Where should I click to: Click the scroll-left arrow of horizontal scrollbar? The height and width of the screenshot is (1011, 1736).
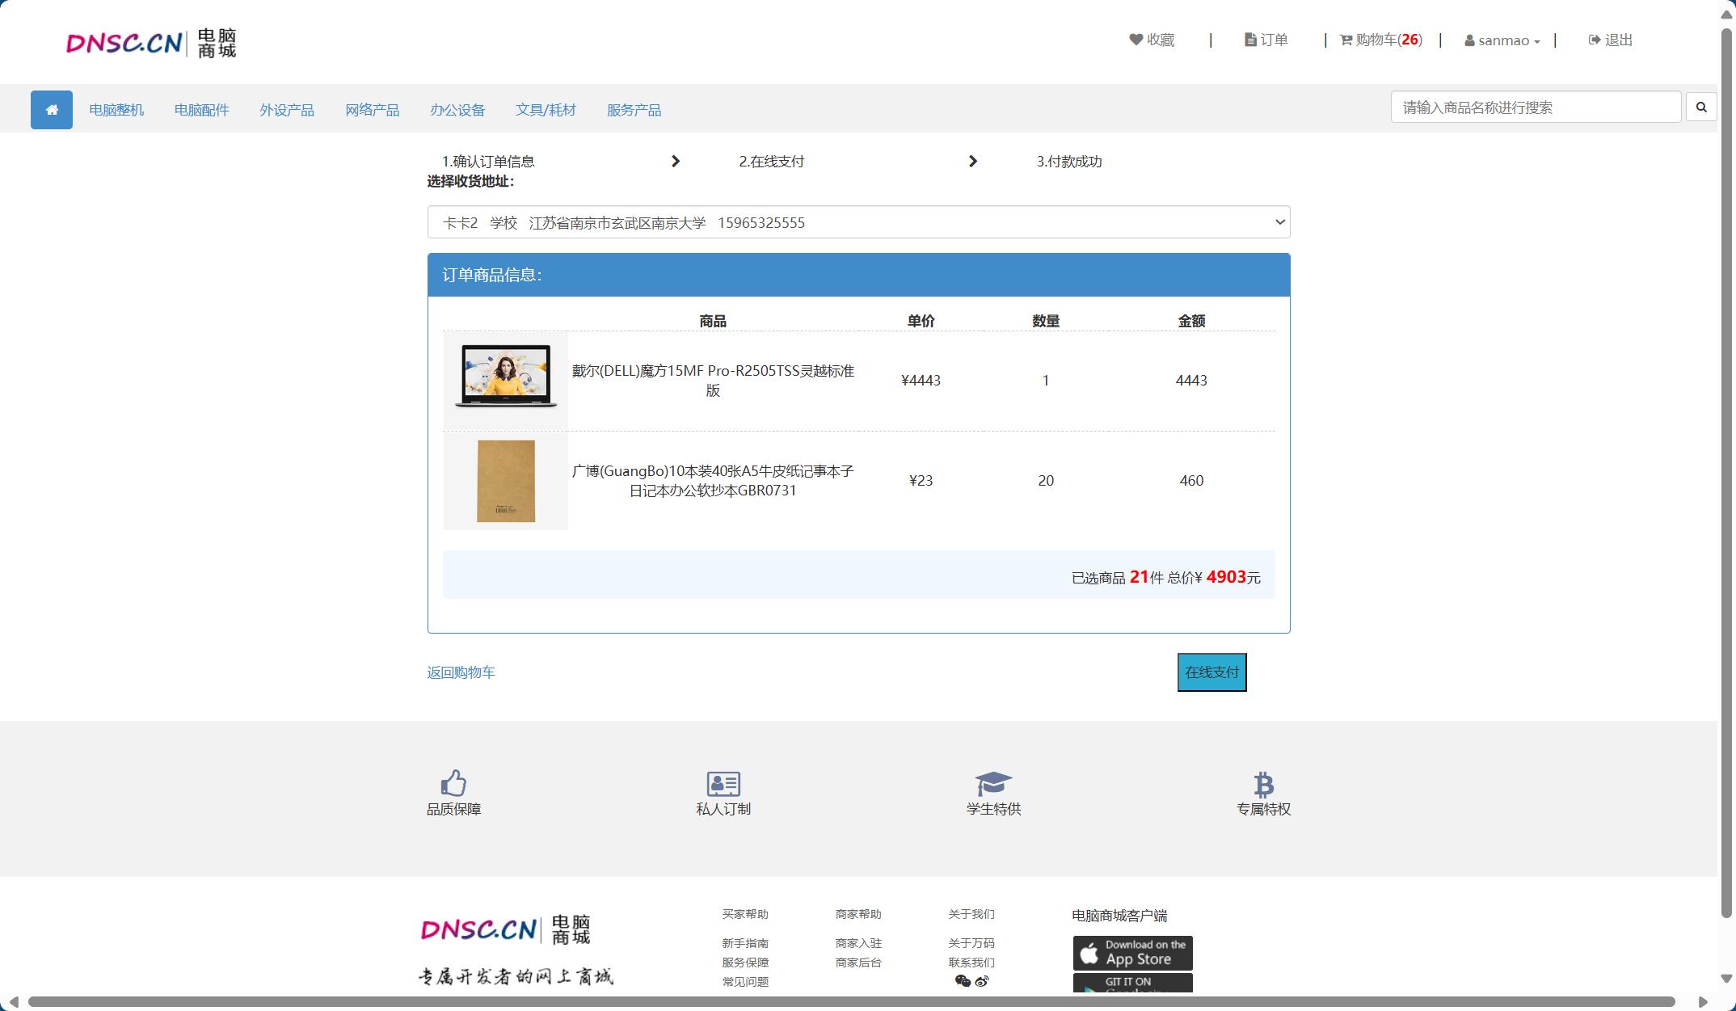click(x=13, y=1002)
